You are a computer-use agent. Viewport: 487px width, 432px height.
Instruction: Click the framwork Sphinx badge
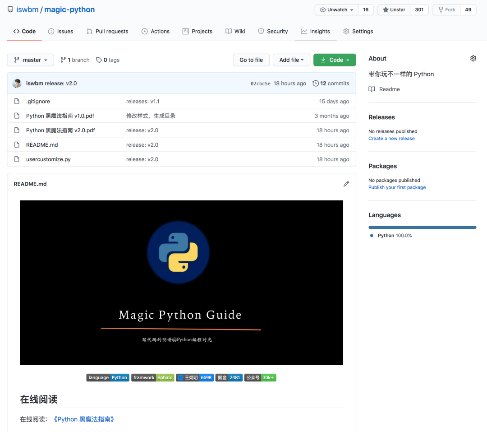point(152,377)
